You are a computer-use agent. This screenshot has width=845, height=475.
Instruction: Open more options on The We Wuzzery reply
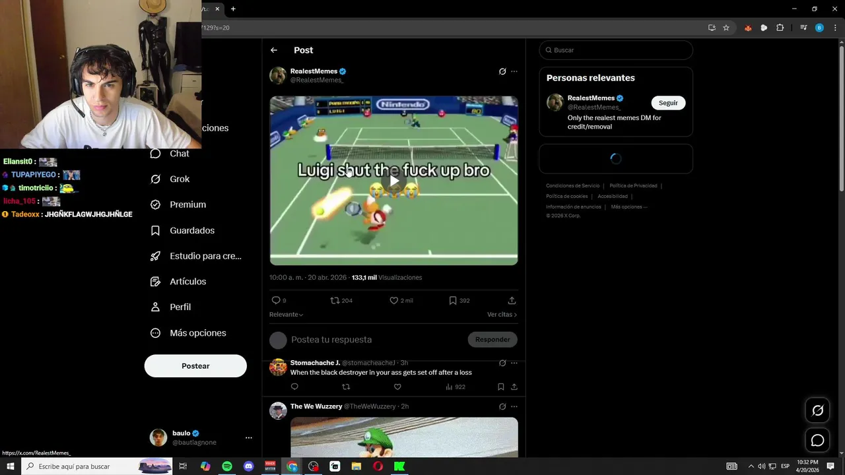tap(514, 406)
